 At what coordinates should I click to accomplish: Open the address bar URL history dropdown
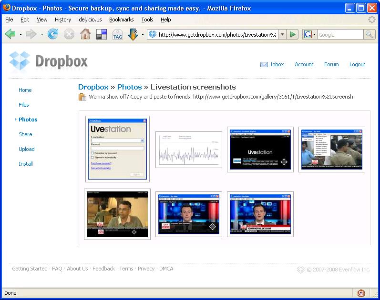(282, 34)
